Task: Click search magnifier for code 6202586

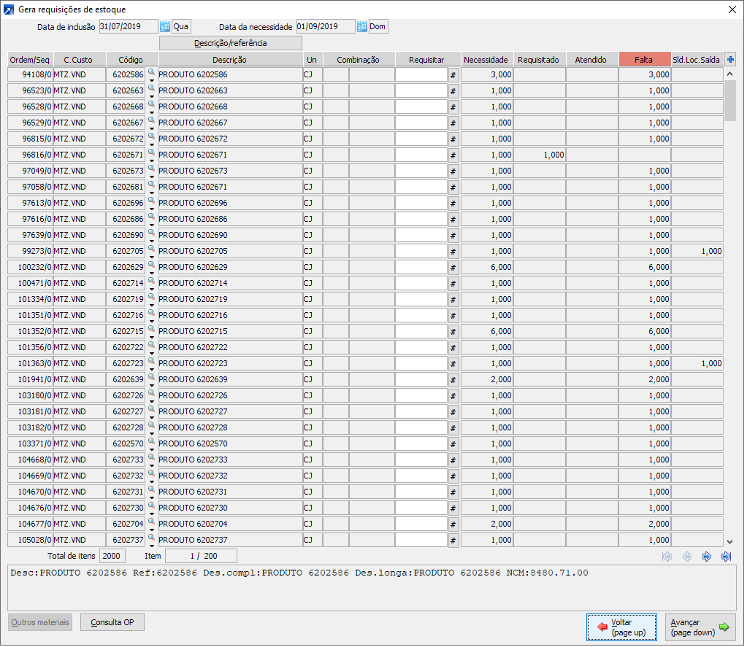Action: (151, 71)
